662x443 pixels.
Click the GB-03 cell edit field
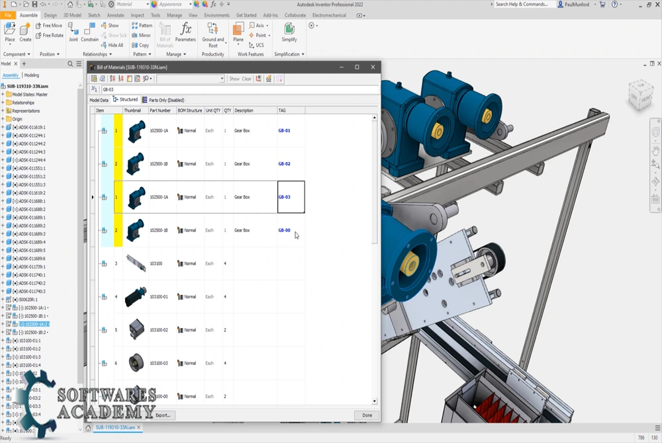pyautogui.click(x=240, y=89)
